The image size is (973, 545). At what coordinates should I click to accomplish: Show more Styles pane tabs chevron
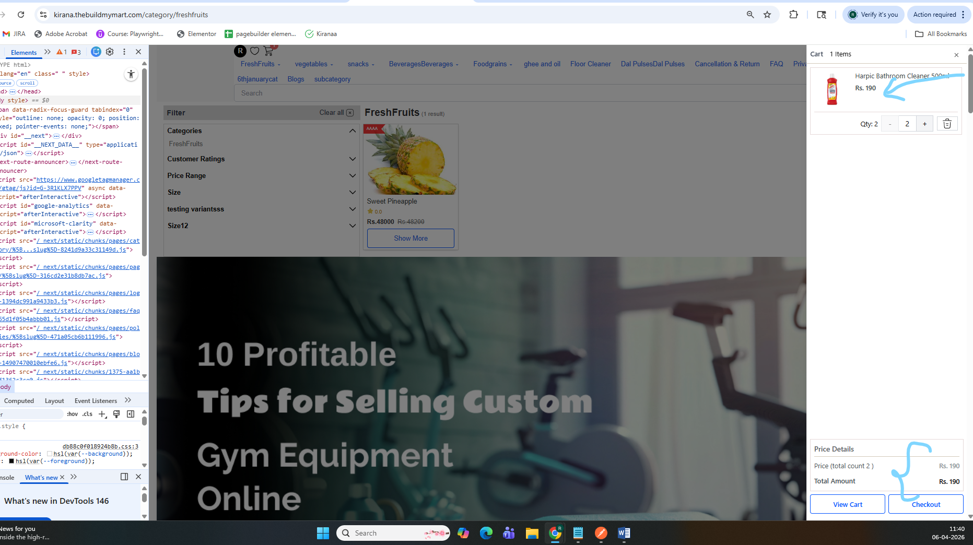click(128, 400)
